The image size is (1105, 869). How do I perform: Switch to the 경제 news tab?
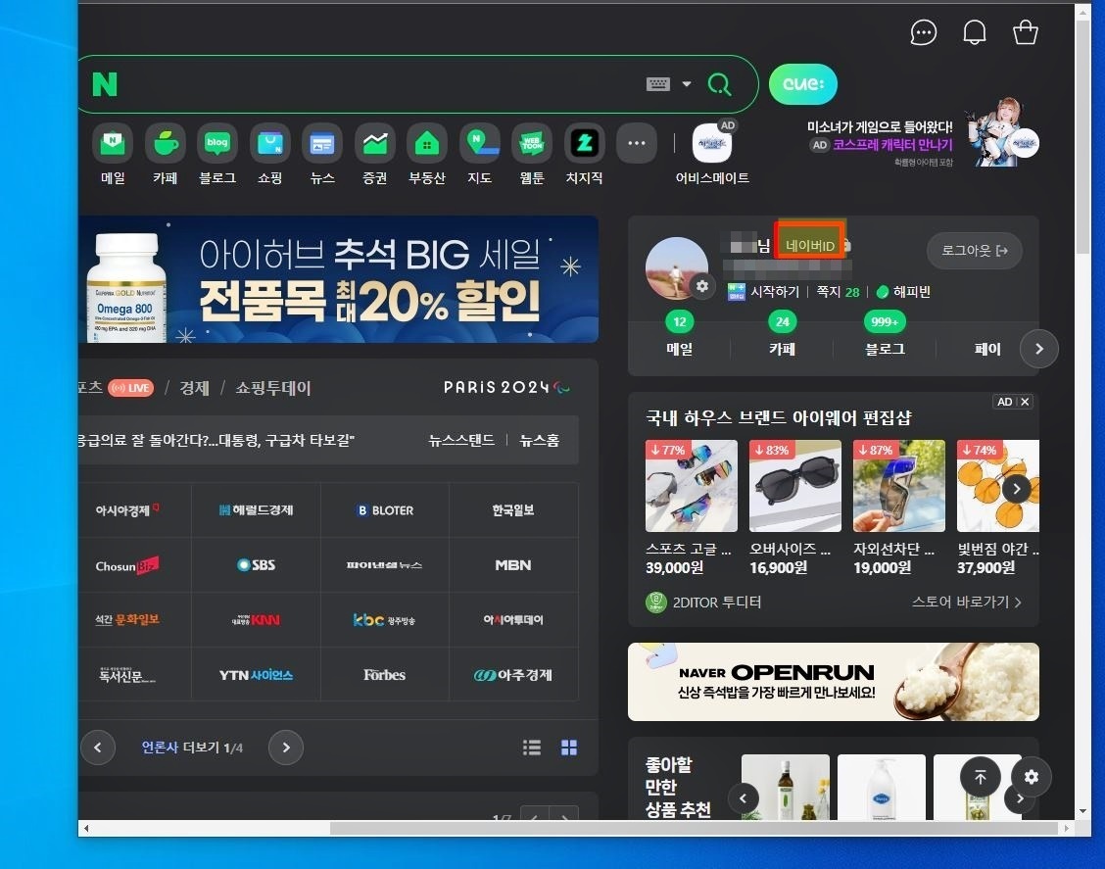tap(195, 388)
